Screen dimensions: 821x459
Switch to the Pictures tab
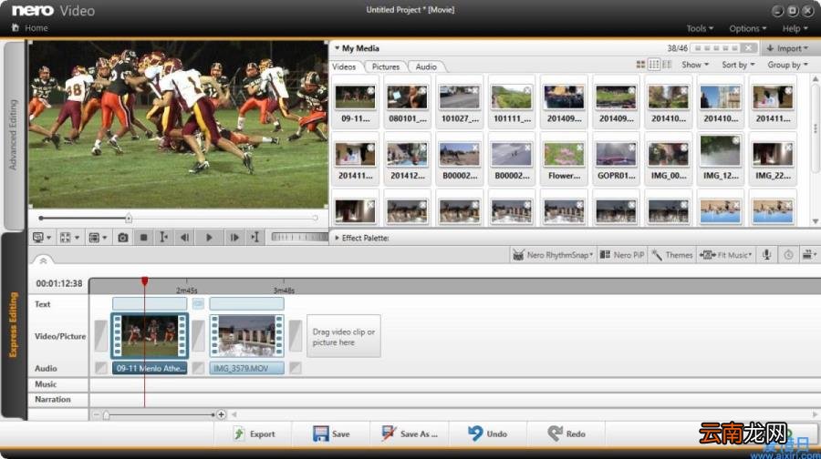click(386, 66)
